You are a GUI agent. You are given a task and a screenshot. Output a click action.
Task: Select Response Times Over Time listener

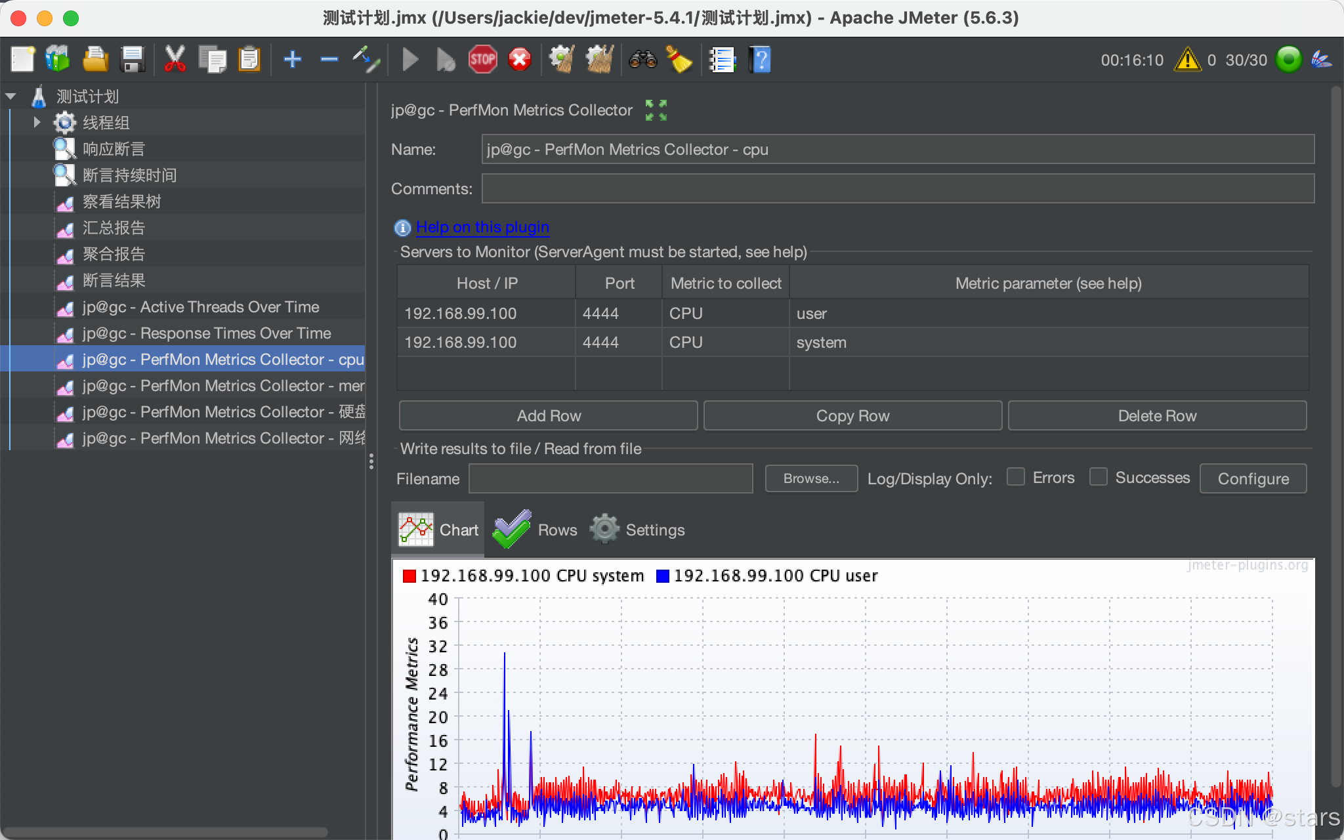[x=206, y=333]
